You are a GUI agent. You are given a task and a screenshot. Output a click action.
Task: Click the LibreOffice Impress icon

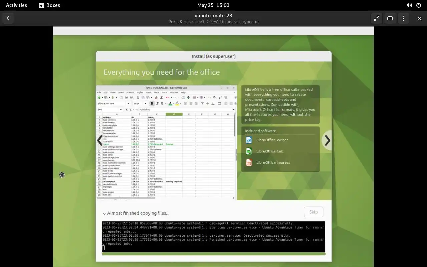click(x=249, y=162)
